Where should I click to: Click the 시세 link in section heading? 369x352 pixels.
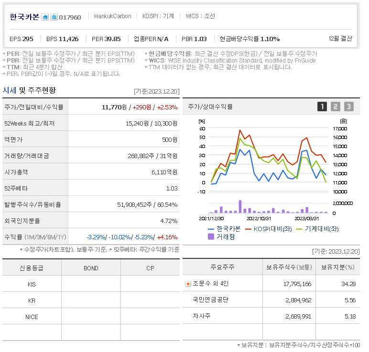pos(10,90)
